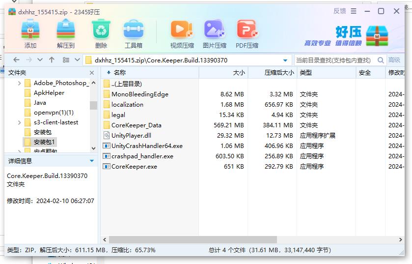
Task: Click the view mode list icon
Action: coord(66,60)
